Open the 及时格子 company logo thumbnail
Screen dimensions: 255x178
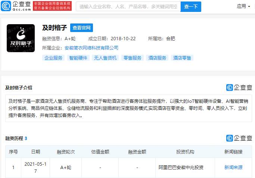pos(21,38)
